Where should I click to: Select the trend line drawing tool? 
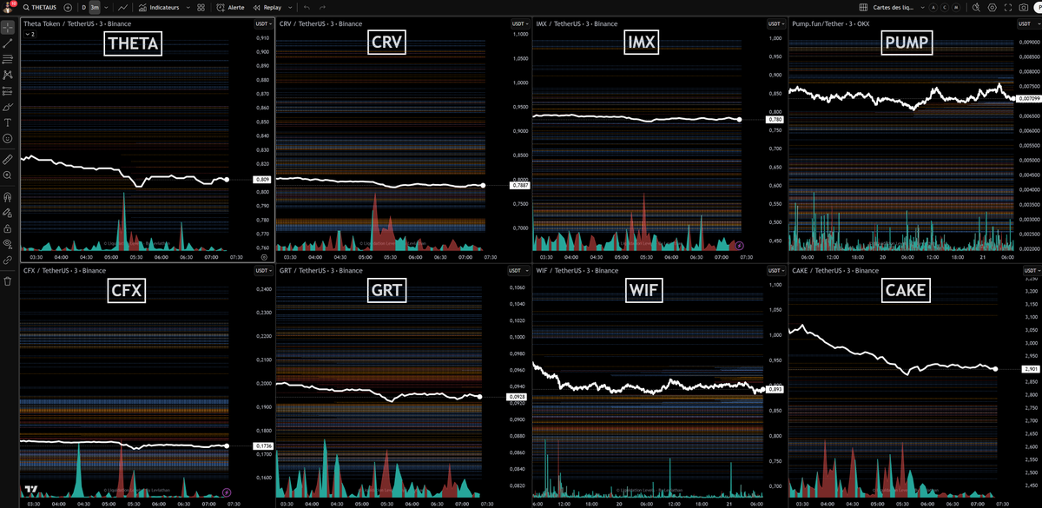7,43
